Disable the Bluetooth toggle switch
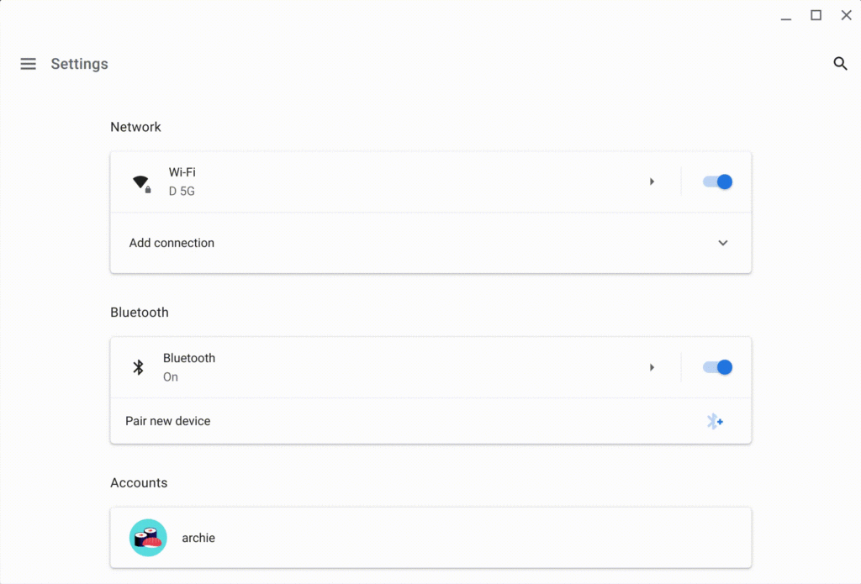 [717, 367]
